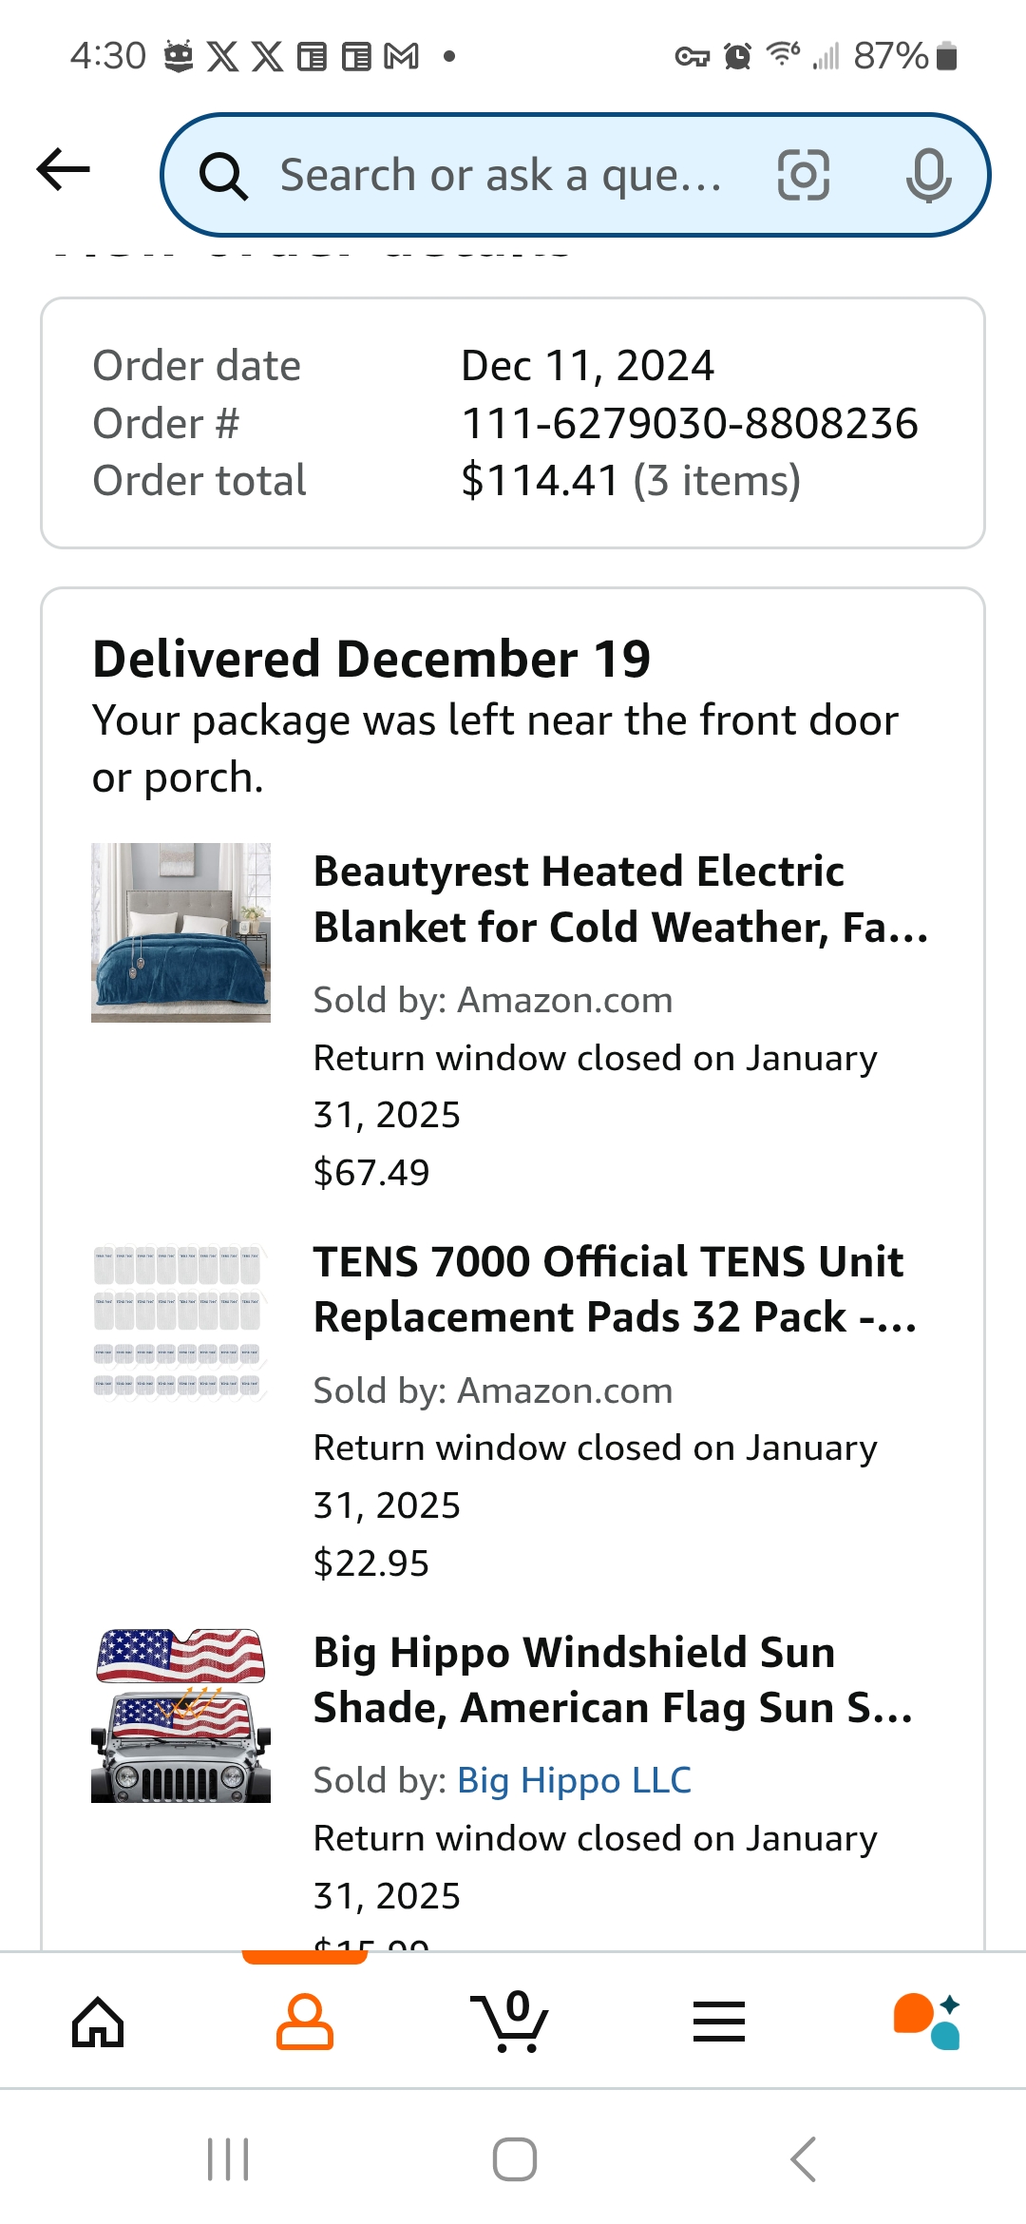Image resolution: width=1026 pixels, height=2224 pixels.
Task: Open camera lens search icon
Action: coord(804,175)
